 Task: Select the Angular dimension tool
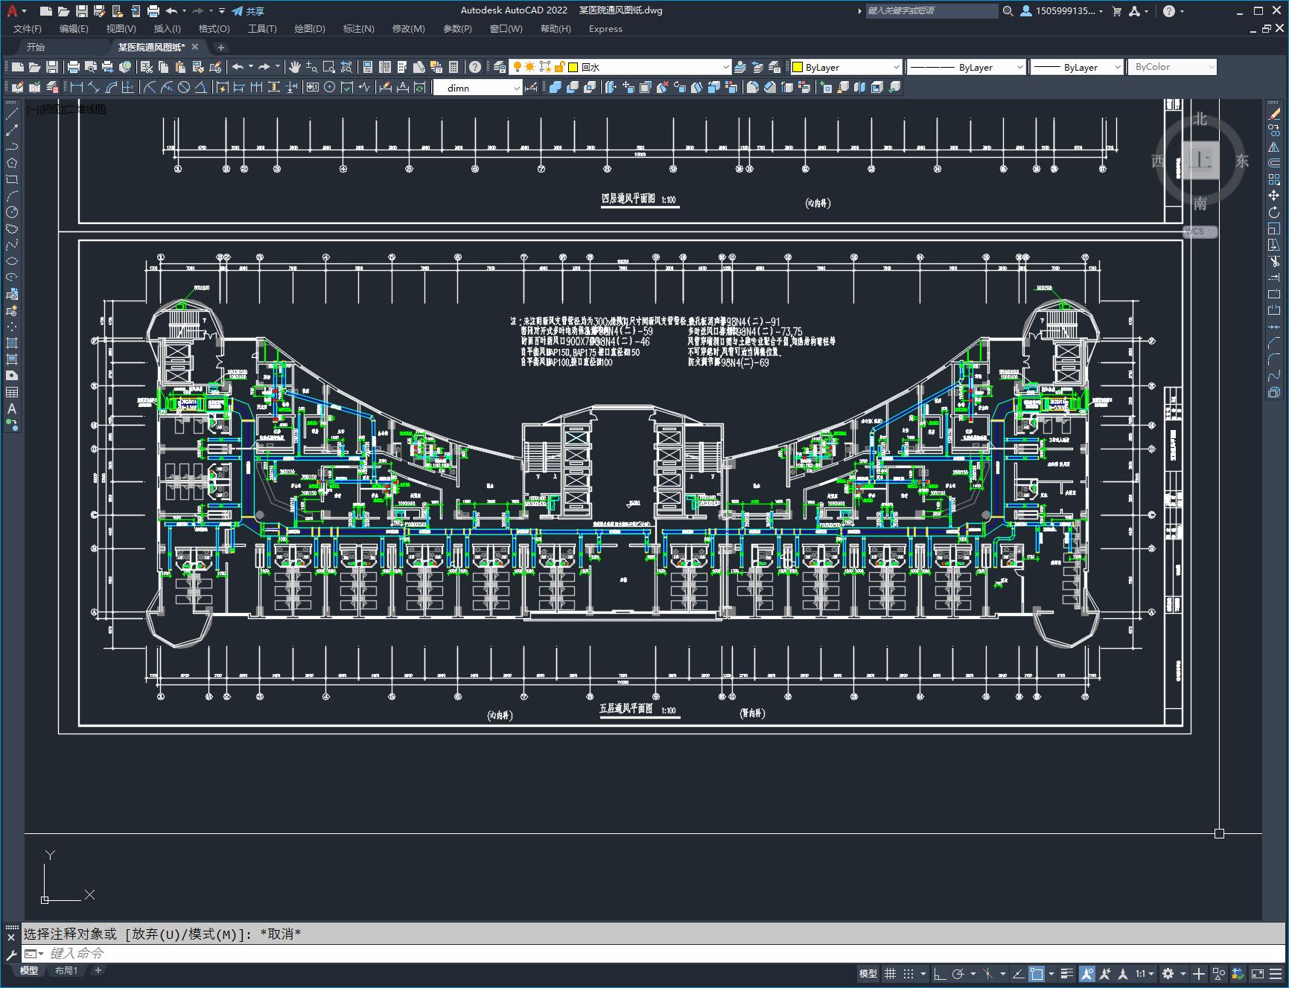tap(201, 87)
